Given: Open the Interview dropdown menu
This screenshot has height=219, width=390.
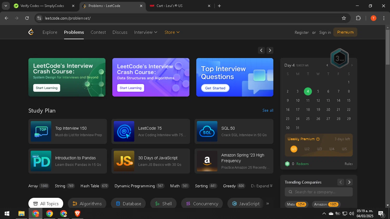Looking at the screenshot, I should coord(146,32).
